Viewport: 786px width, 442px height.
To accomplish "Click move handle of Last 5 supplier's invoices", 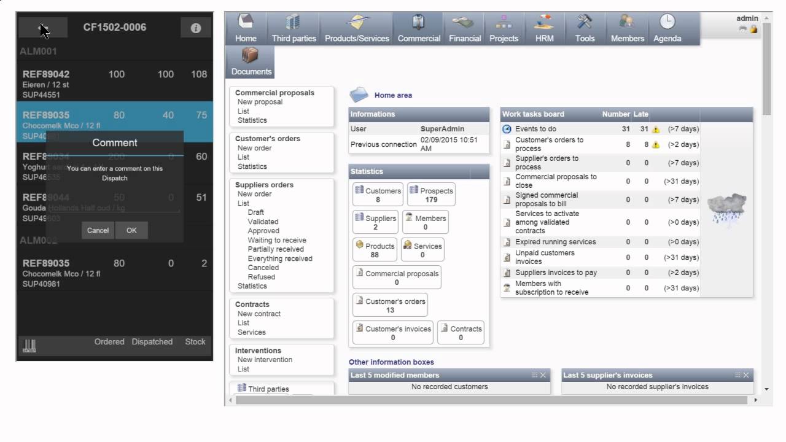I will click(738, 375).
